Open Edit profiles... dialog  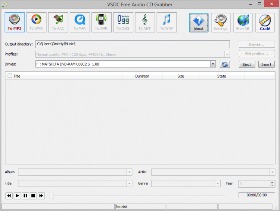257,54
